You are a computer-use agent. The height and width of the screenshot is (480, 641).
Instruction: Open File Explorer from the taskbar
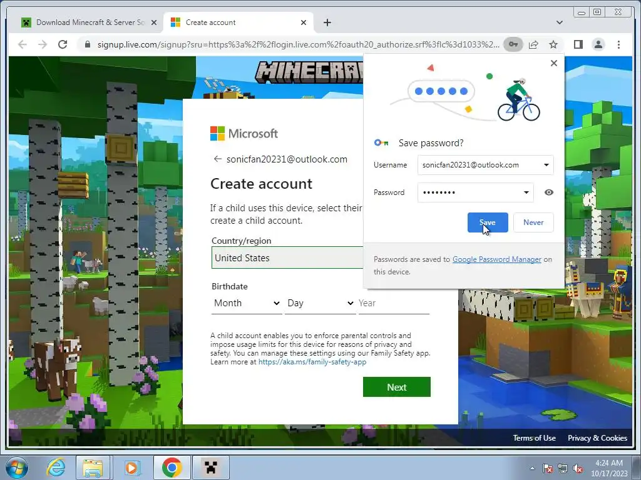click(93, 467)
